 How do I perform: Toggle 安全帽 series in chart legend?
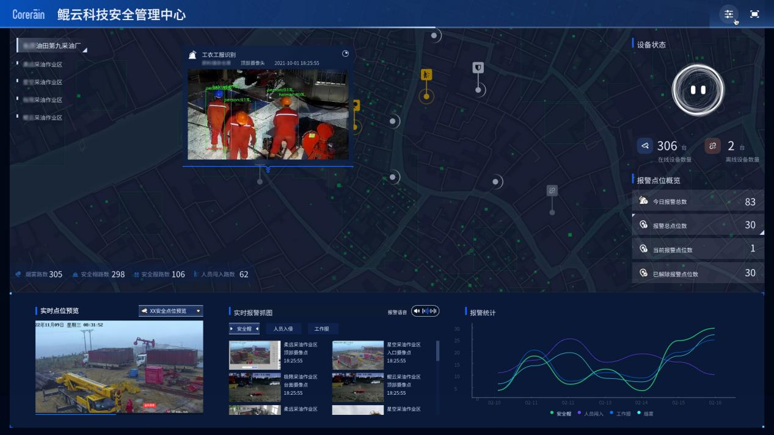pos(560,414)
